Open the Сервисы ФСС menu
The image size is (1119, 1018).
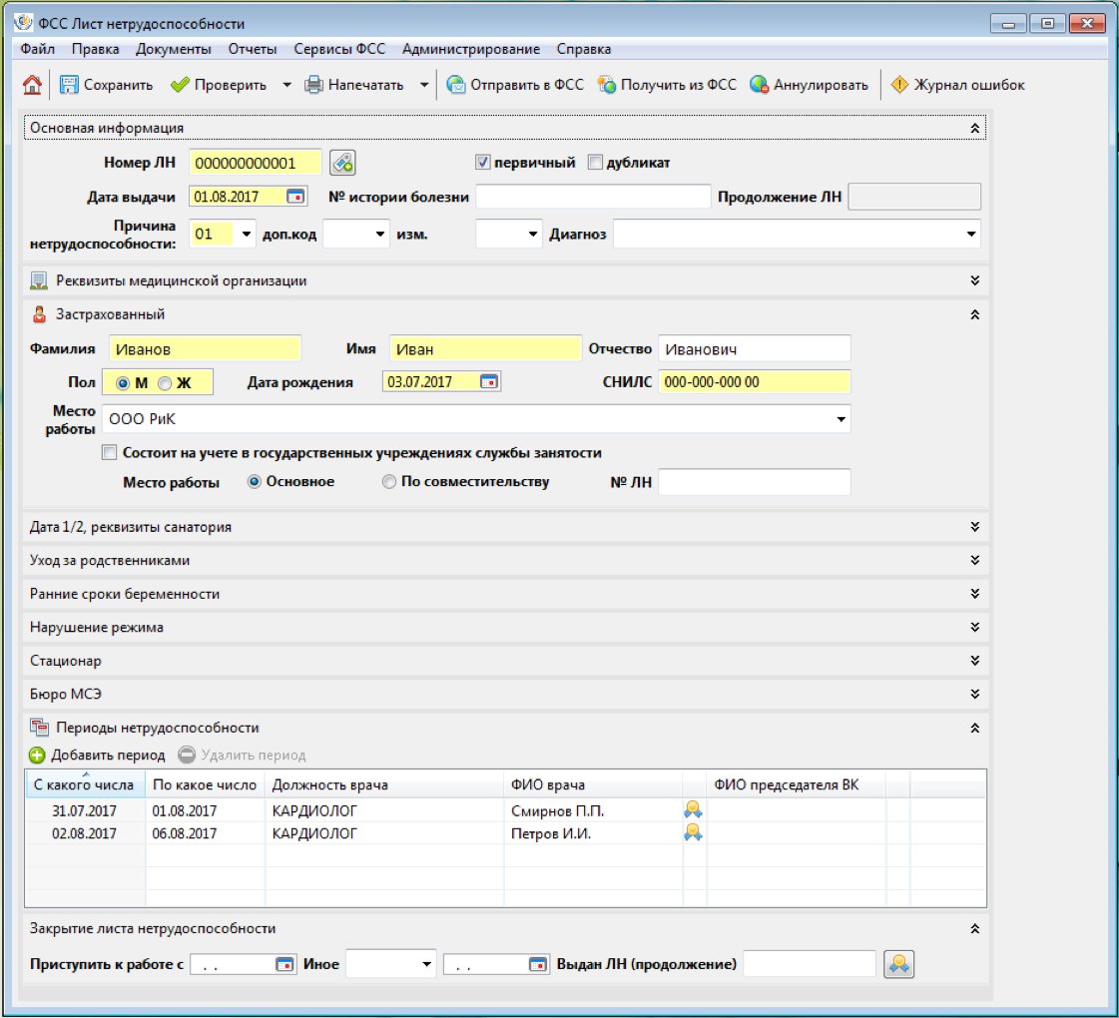pyautogui.click(x=339, y=49)
